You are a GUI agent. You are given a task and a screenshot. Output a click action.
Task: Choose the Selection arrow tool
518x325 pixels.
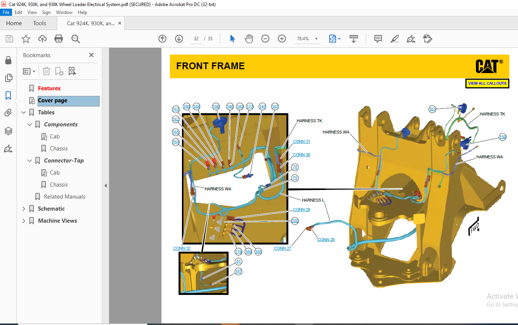point(232,39)
